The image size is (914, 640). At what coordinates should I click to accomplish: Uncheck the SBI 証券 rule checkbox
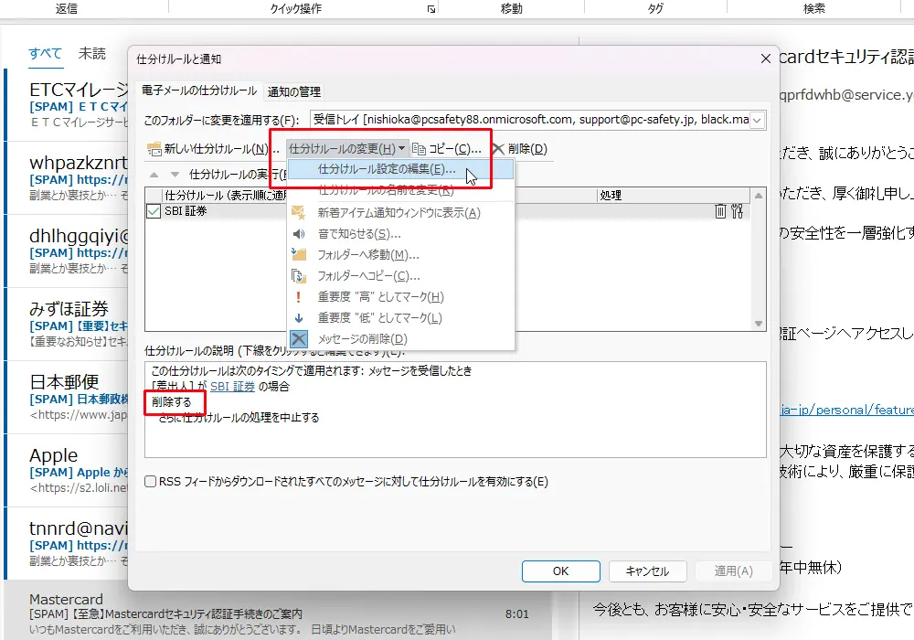154,211
